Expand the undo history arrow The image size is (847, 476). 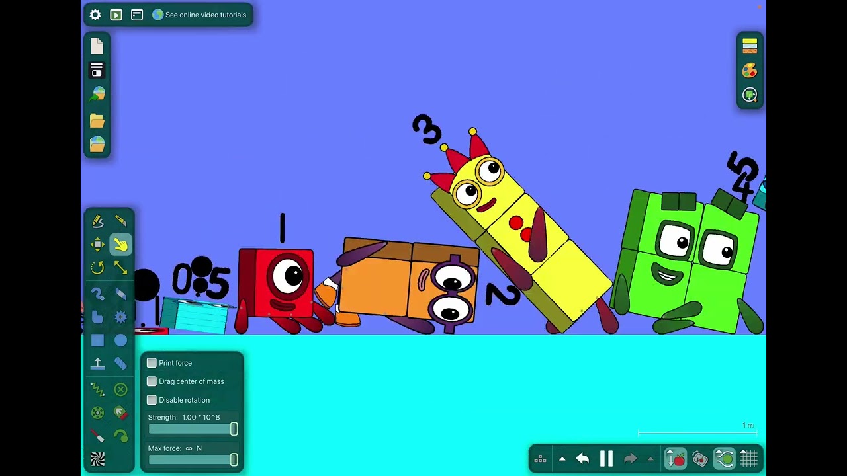[562, 459]
